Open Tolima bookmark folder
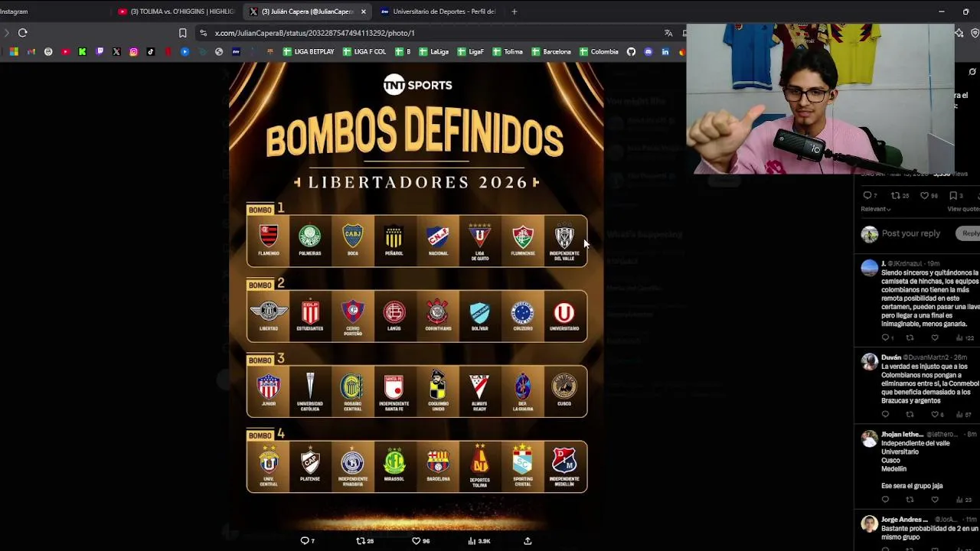 (508, 52)
